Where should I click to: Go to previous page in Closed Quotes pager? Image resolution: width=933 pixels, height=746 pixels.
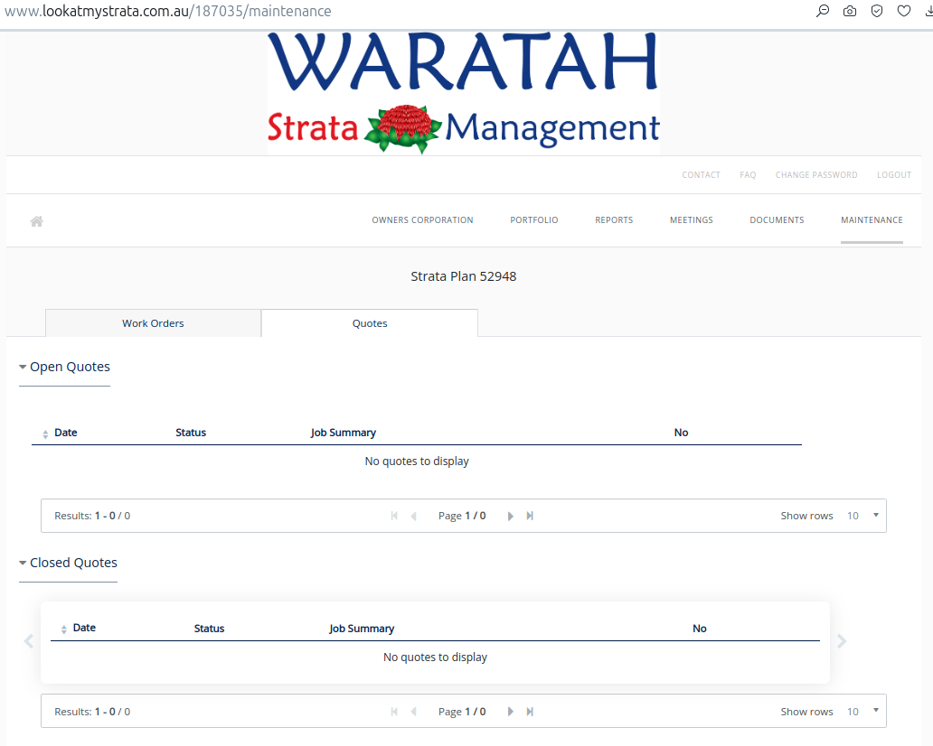point(413,712)
